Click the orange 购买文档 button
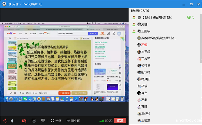Image resolution: width=202 pixels, height=125 pixels. tap(64, 93)
